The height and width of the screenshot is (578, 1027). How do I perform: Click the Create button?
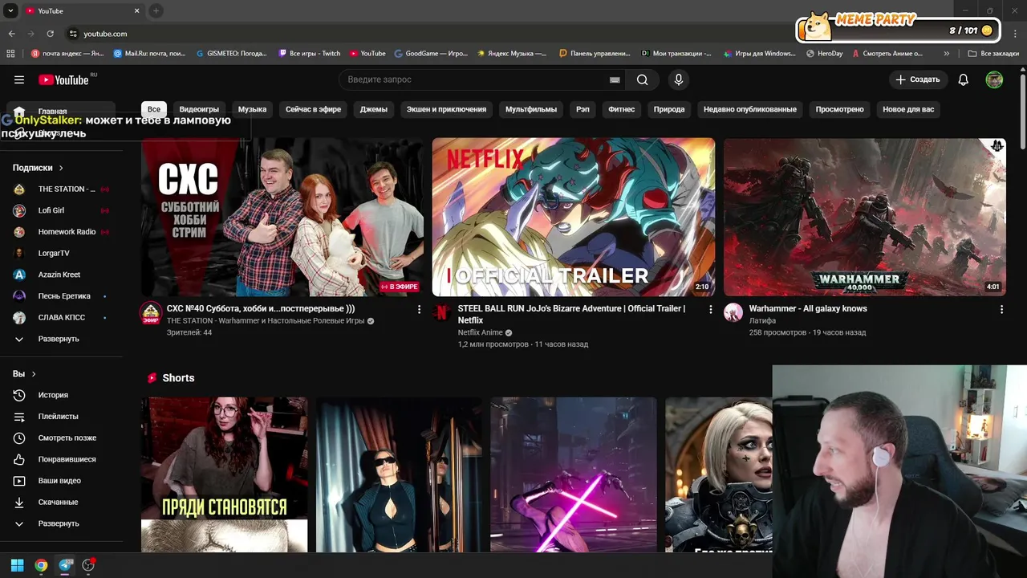(918, 79)
